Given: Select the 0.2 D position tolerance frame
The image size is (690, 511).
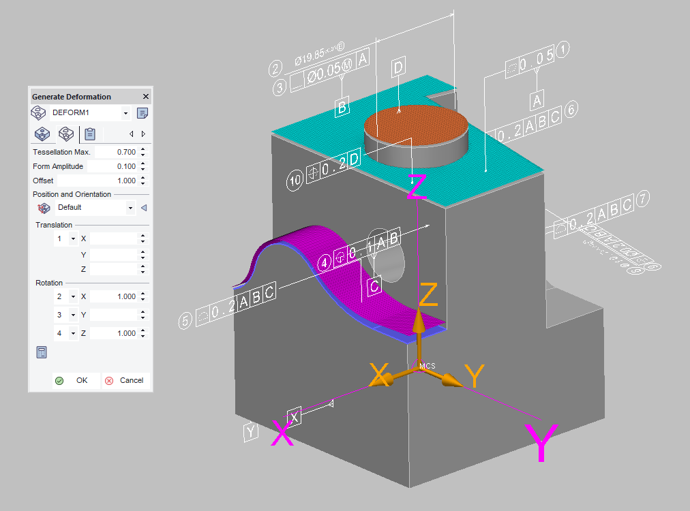Looking at the screenshot, I should pyautogui.click(x=333, y=167).
